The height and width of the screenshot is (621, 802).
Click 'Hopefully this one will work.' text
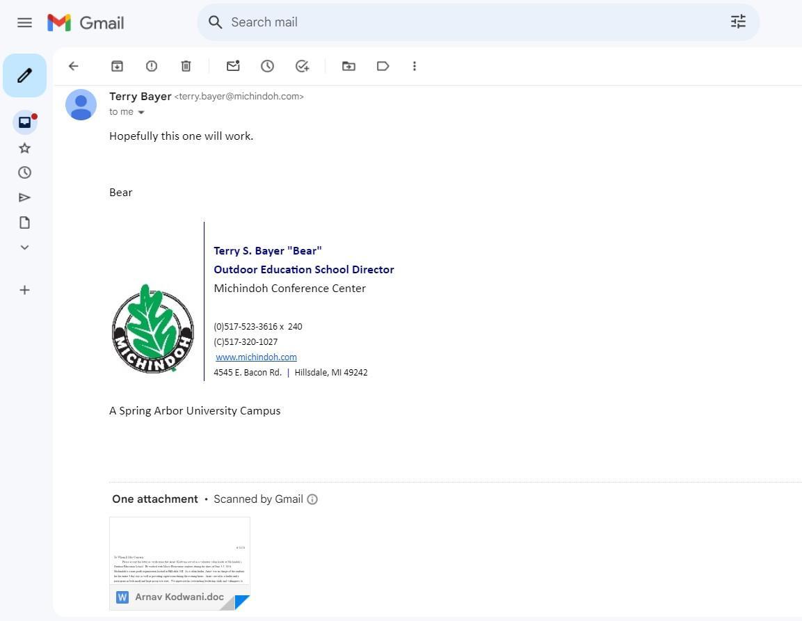click(181, 136)
